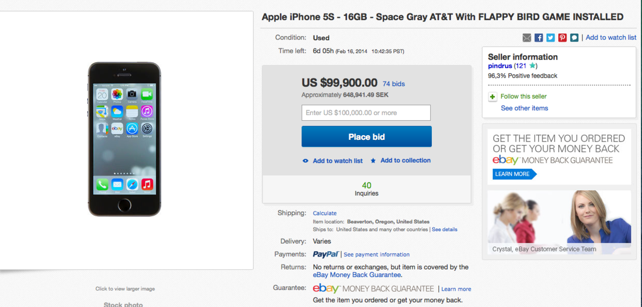The height and width of the screenshot is (307, 642).
Task: Click the chat bubble share icon
Action: coord(574,38)
